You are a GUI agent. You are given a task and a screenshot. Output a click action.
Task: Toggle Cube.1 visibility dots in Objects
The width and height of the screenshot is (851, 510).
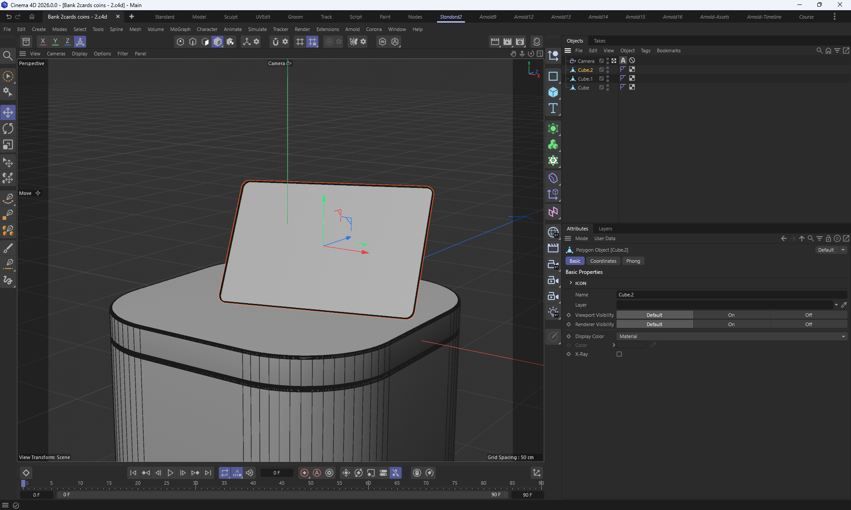coord(608,78)
